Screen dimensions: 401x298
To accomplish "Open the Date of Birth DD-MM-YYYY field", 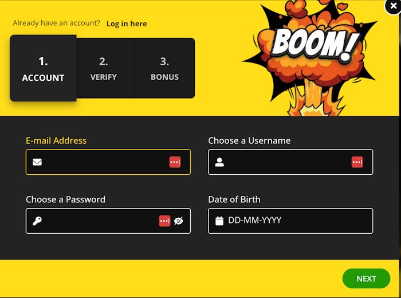I will (x=295, y=221).
